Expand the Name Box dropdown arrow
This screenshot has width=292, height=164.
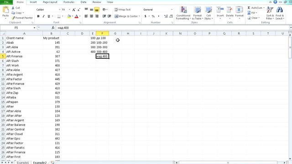point(34,28)
